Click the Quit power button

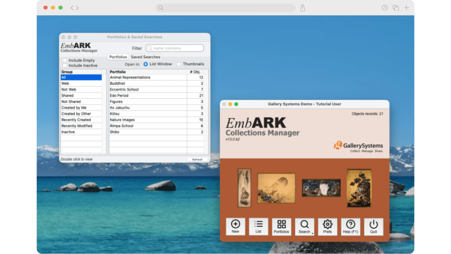click(x=373, y=227)
